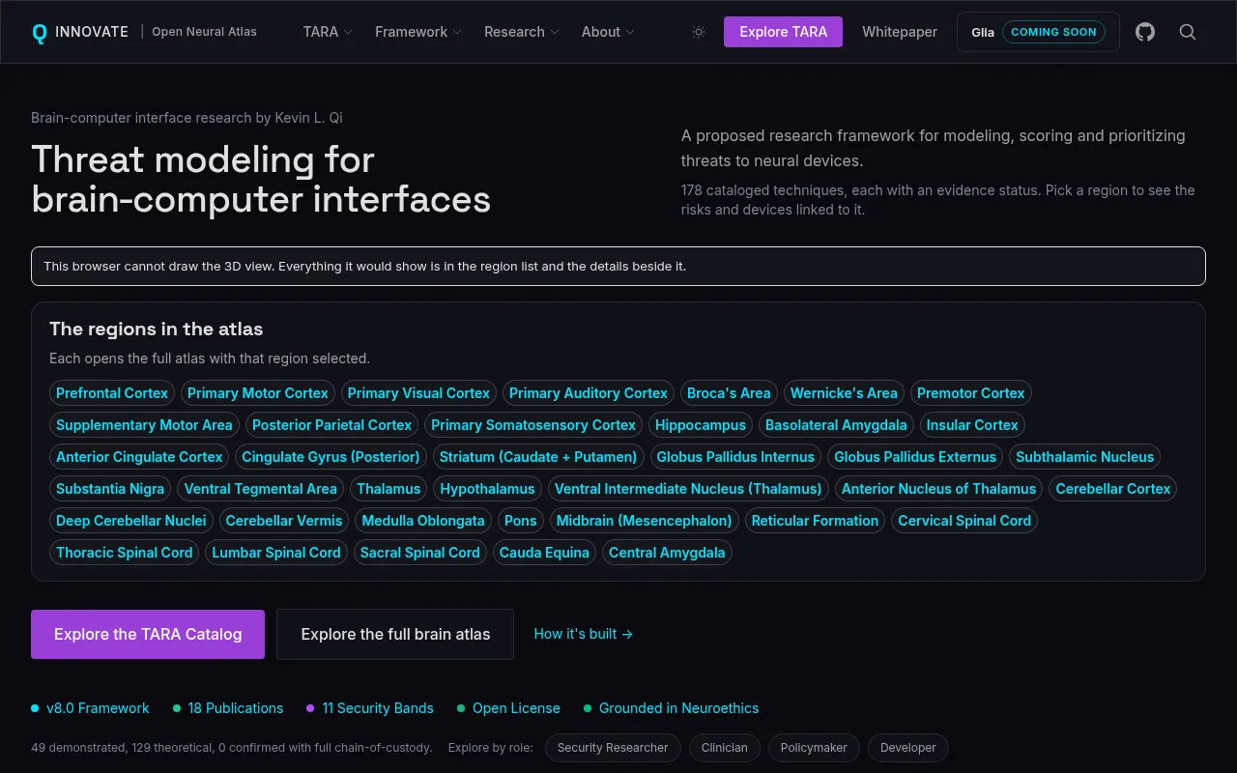Screen dimensions: 1237x773
Task: Choose the Clinician role
Action: click(x=725, y=748)
